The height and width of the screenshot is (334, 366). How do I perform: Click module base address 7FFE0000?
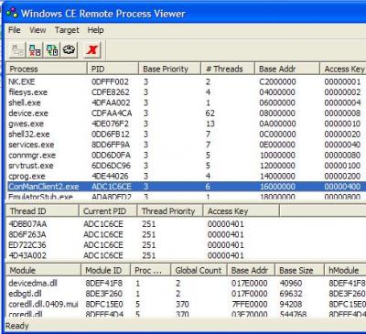coord(250,304)
